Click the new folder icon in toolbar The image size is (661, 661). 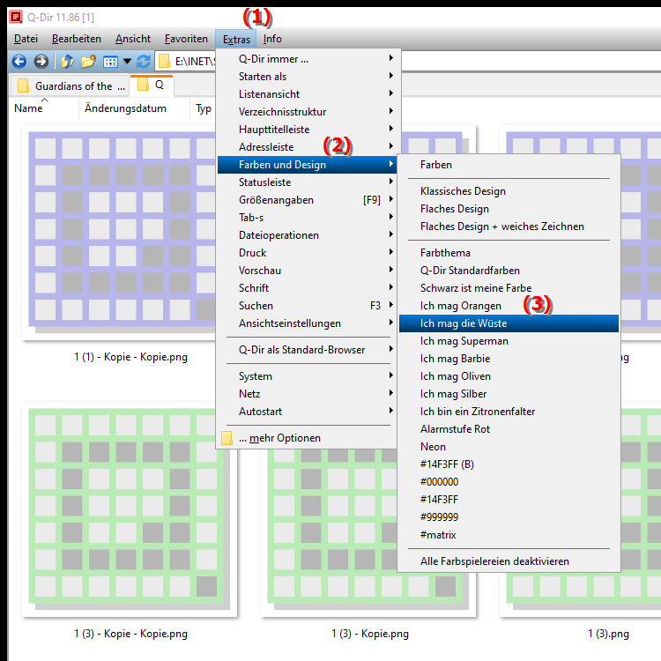click(88, 62)
